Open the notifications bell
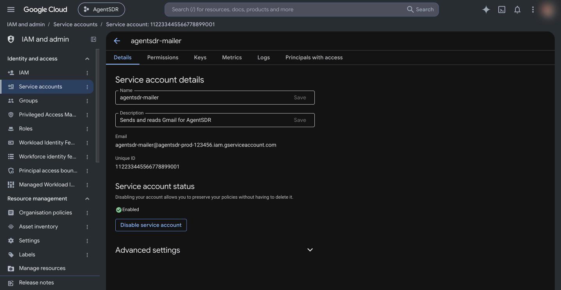The width and height of the screenshot is (561, 290). pyautogui.click(x=517, y=10)
